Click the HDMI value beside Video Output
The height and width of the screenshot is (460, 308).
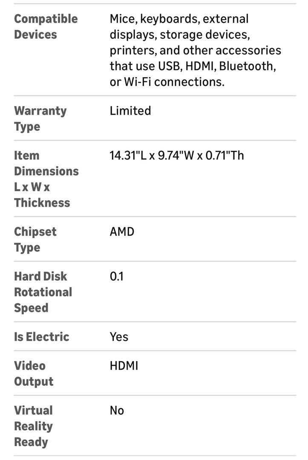pos(124,366)
